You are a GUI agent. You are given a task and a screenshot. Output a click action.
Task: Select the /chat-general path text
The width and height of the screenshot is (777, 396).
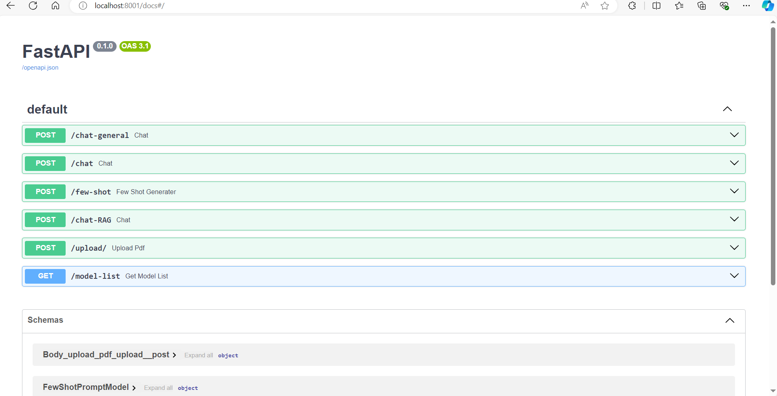(x=100, y=136)
